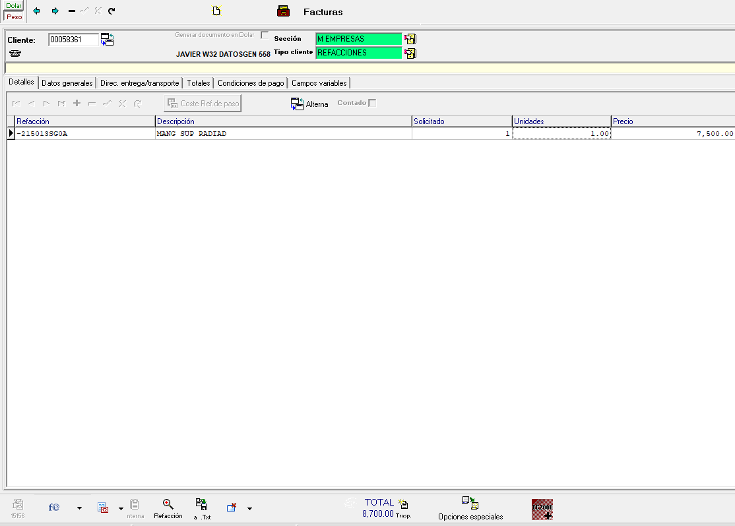This screenshot has width=735, height=526.
Task: Switch to the Datos generales tab
Action: coord(67,83)
